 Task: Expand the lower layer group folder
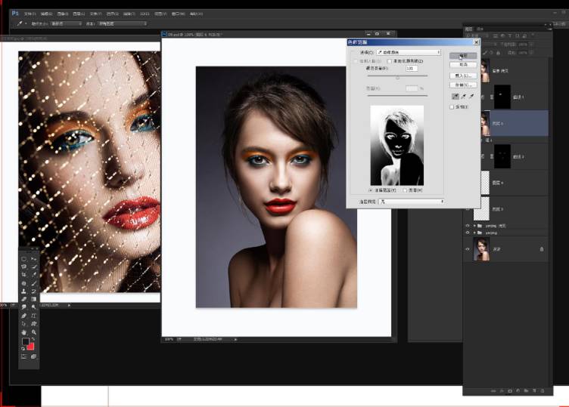(x=474, y=233)
